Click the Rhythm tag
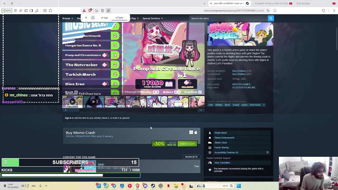This screenshot has height=190, width=338. [x=219, y=105]
